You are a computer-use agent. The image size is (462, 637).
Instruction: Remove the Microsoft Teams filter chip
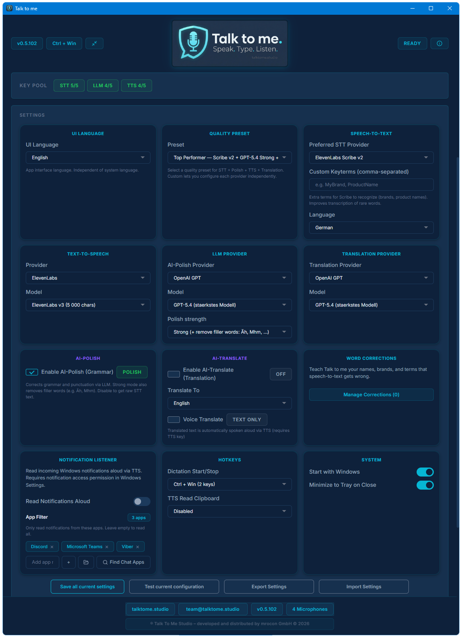coord(107,547)
